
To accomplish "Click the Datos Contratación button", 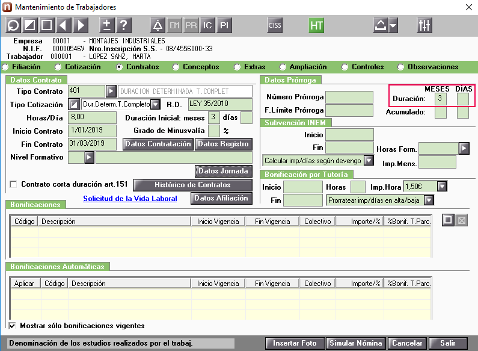I will [158, 144].
